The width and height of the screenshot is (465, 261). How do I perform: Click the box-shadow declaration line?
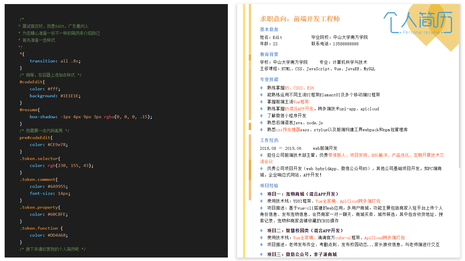pyautogui.click(x=91, y=117)
